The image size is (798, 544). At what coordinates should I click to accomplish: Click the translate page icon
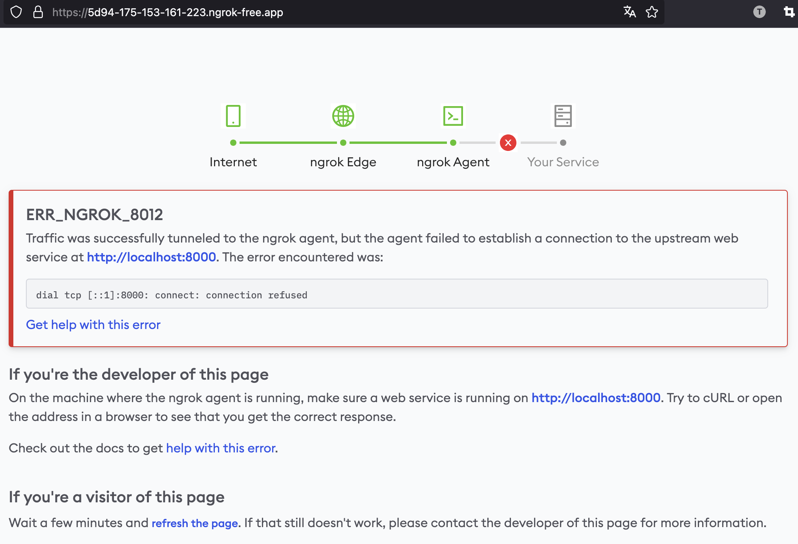[x=630, y=12]
